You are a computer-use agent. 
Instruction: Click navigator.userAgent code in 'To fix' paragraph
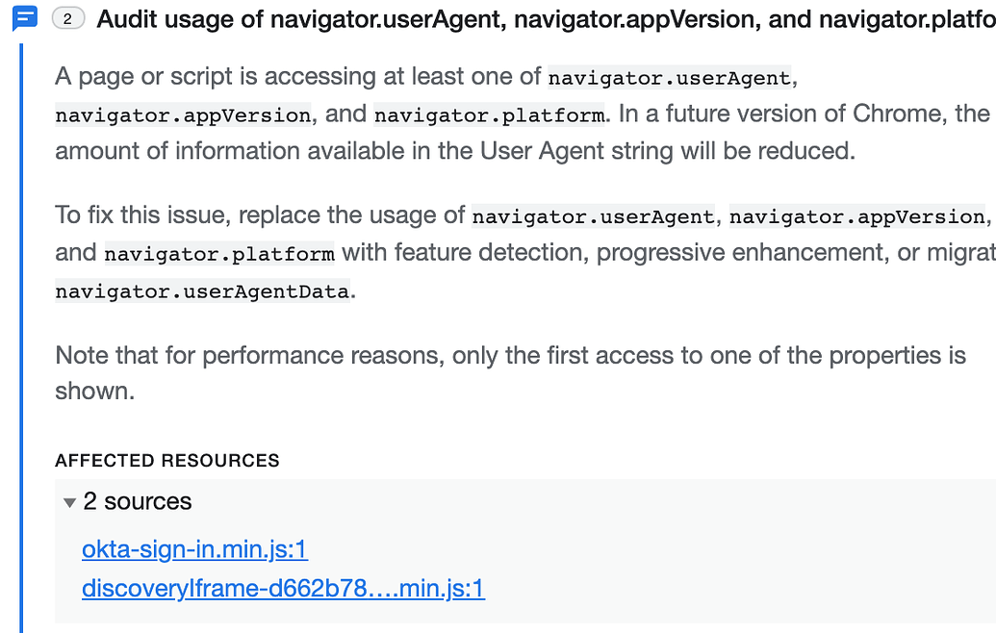click(x=593, y=216)
